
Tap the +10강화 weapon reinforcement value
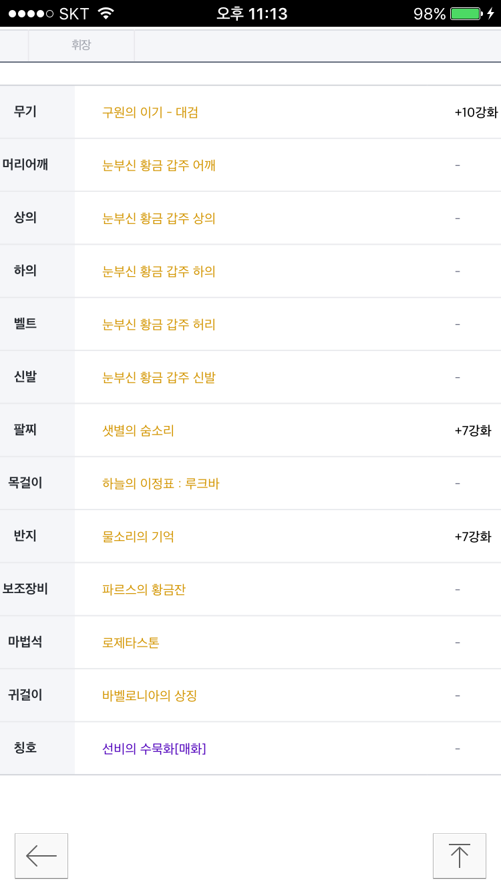476,112
